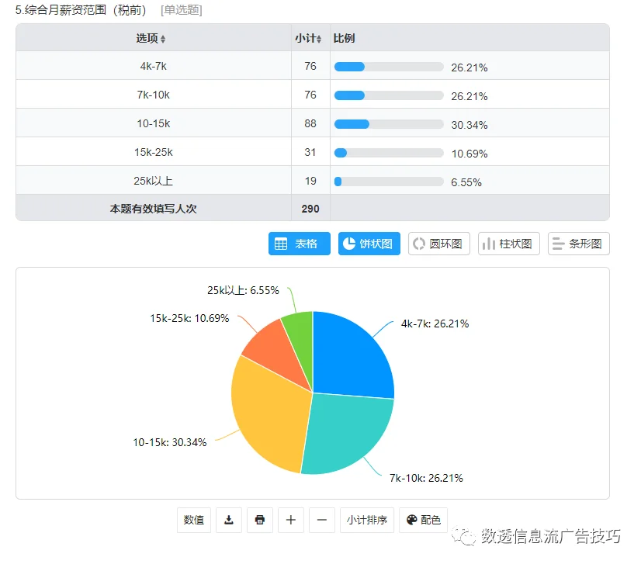Image resolution: width=641 pixels, height=564 pixels.
Task: Switch to the 柱状图 view
Action: coord(509,244)
